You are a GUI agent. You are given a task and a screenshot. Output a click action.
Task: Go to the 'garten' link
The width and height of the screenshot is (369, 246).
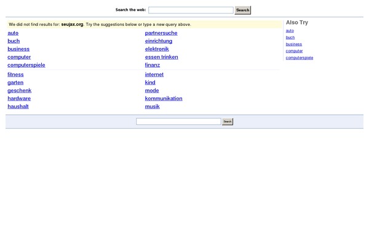point(15,82)
